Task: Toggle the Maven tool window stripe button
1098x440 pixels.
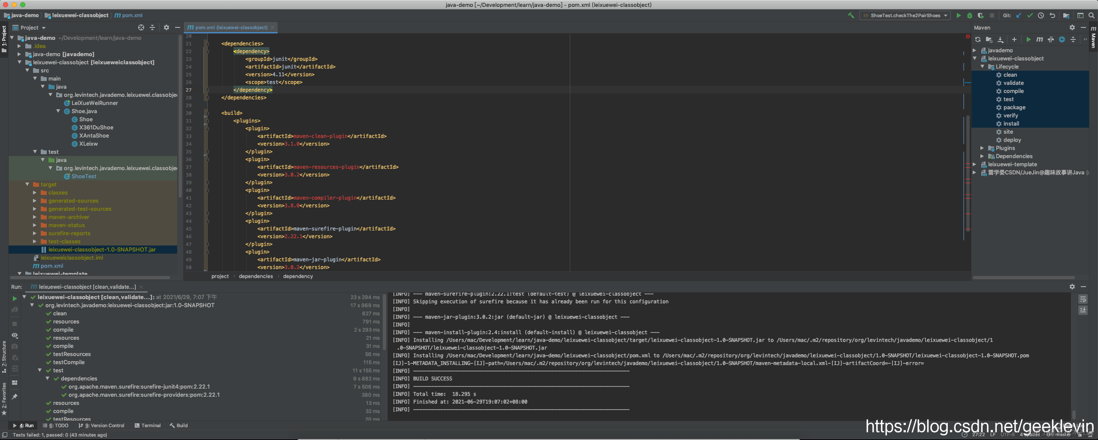Action: pos(1093,37)
